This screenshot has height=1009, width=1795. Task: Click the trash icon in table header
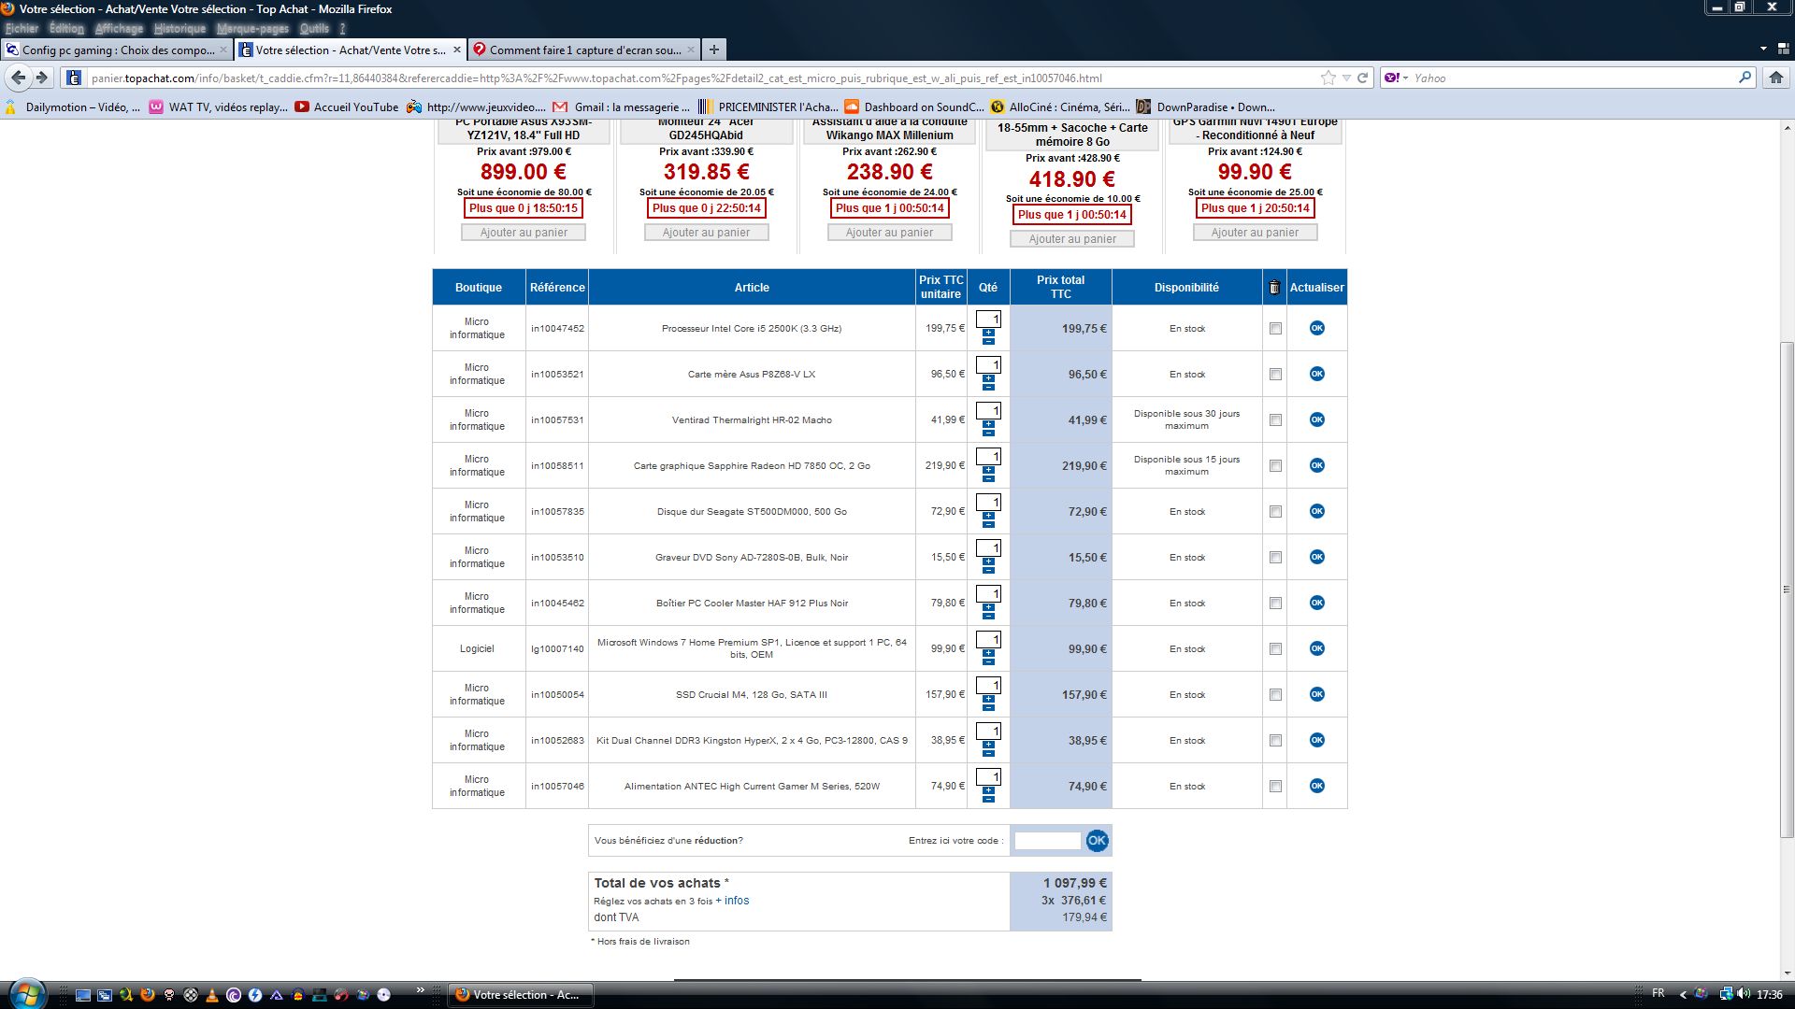[x=1273, y=288]
